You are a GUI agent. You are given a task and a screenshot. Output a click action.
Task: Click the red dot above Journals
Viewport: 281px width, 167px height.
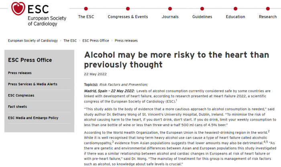pyautogui.click(x=170, y=8)
